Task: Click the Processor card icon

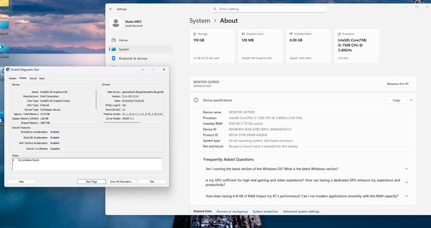Action: click(340, 34)
